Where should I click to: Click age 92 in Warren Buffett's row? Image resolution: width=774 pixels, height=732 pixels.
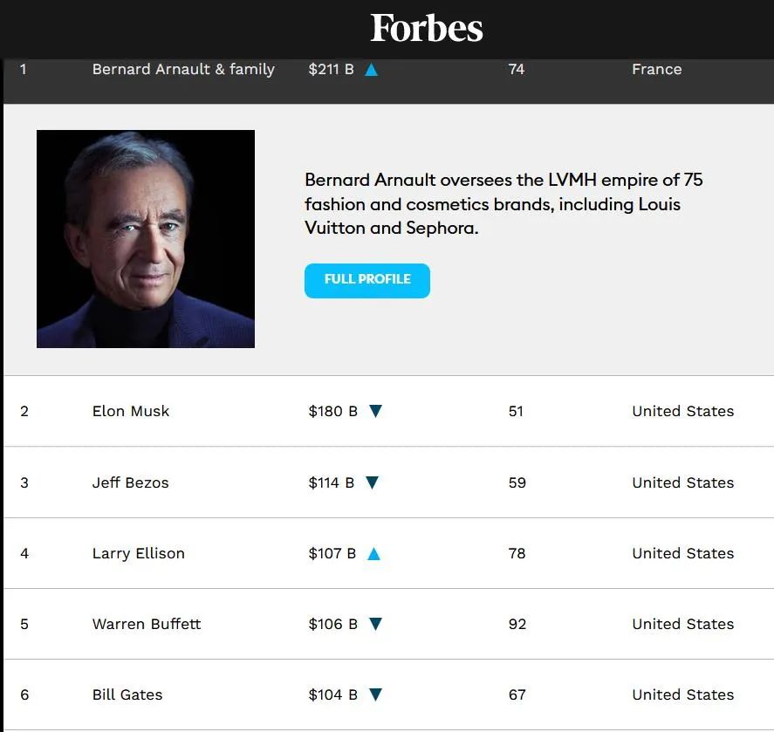coord(517,624)
